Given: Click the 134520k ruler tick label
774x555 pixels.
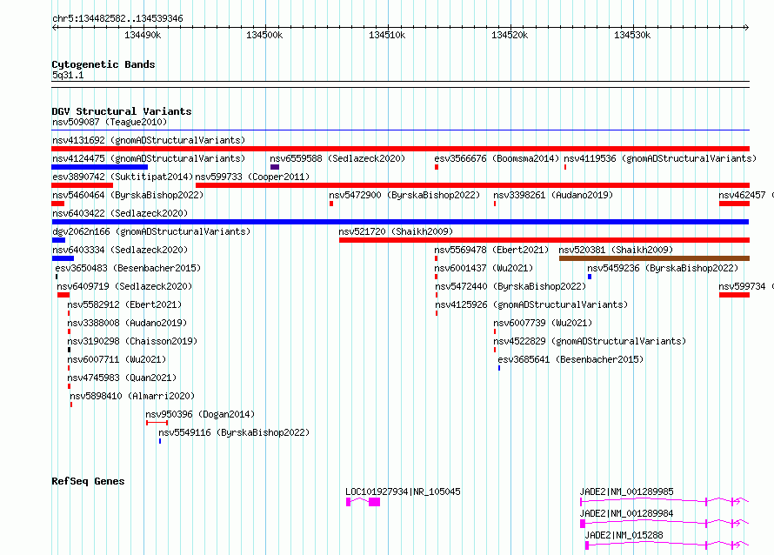Looking at the screenshot, I should (x=510, y=35).
